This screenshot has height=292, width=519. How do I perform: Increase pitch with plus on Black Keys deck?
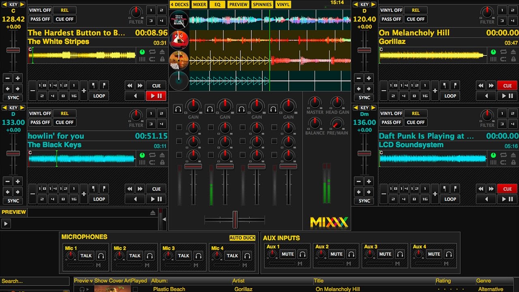(18, 181)
